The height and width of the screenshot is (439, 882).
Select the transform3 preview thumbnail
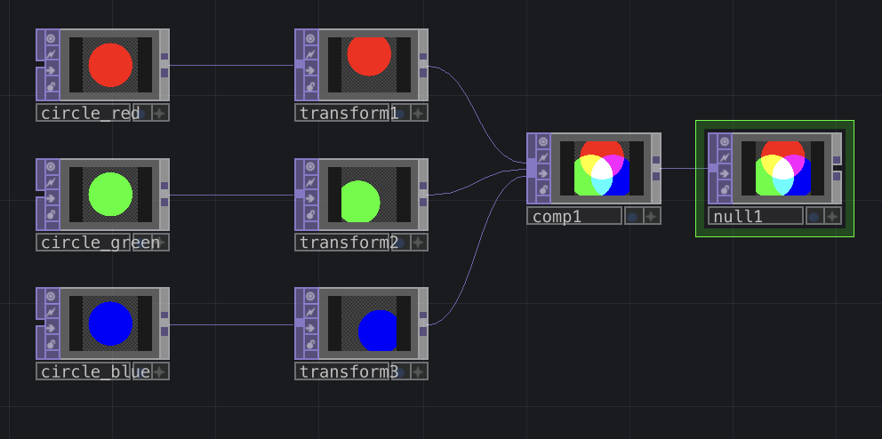pos(369,323)
